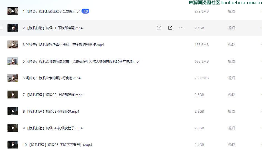The image size is (262, 151).
Task: Share the 初级01-下腹部唤醒.mp4 file
Action: (170, 28)
